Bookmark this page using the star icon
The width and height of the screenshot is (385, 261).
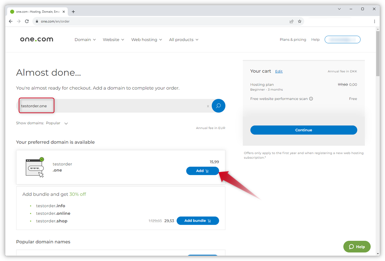tap(299, 21)
